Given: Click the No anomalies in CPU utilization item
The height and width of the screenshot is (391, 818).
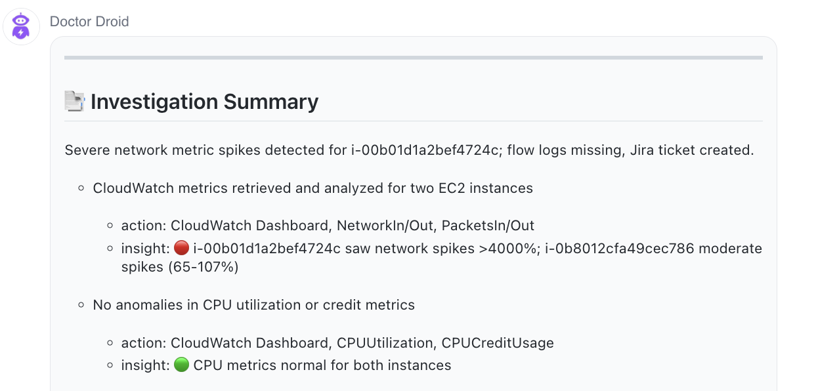Looking at the screenshot, I should tap(254, 305).
